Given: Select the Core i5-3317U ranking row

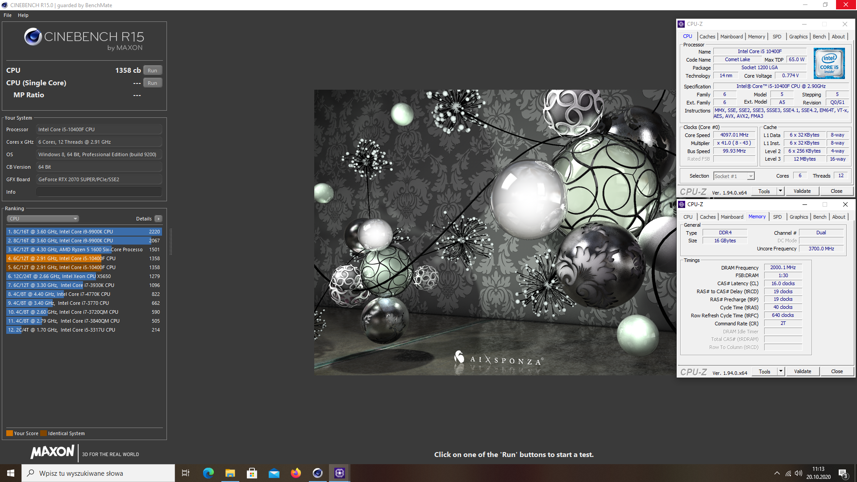Looking at the screenshot, I should (84, 330).
